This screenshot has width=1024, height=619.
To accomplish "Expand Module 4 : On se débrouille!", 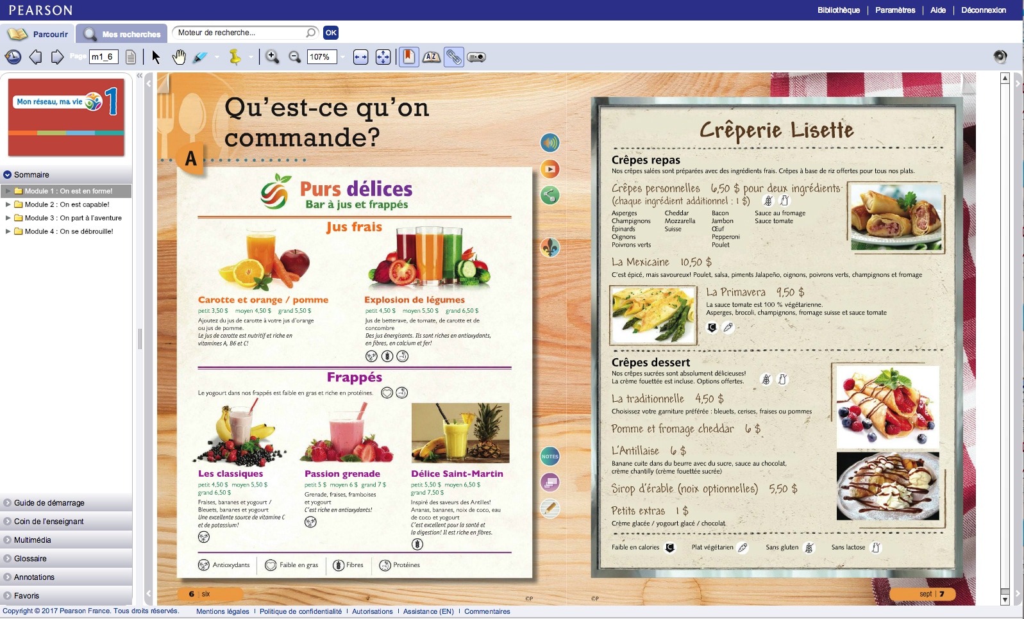I will (x=8, y=231).
